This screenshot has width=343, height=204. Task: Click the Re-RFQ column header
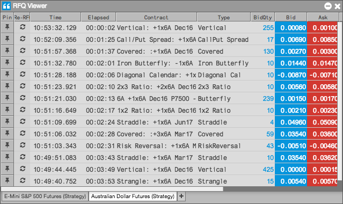(22, 17)
